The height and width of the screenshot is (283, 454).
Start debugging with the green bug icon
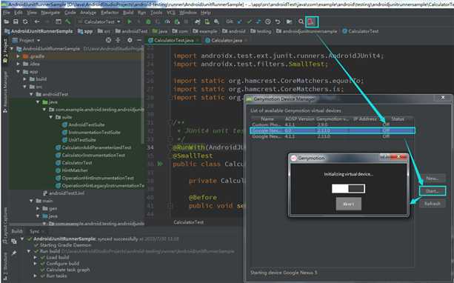(148, 21)
